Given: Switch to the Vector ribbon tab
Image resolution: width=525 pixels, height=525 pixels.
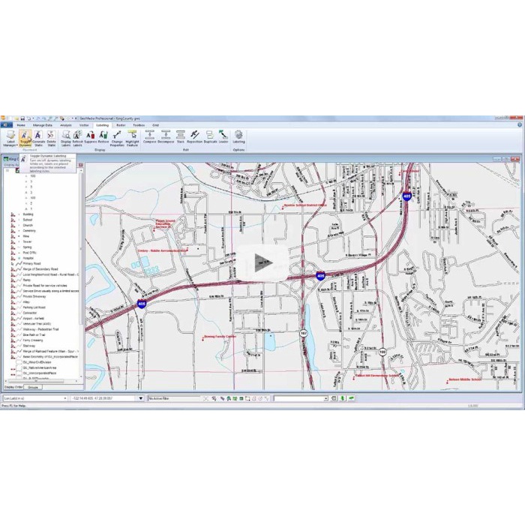Looking at the screenshot, I should (84, 125).
